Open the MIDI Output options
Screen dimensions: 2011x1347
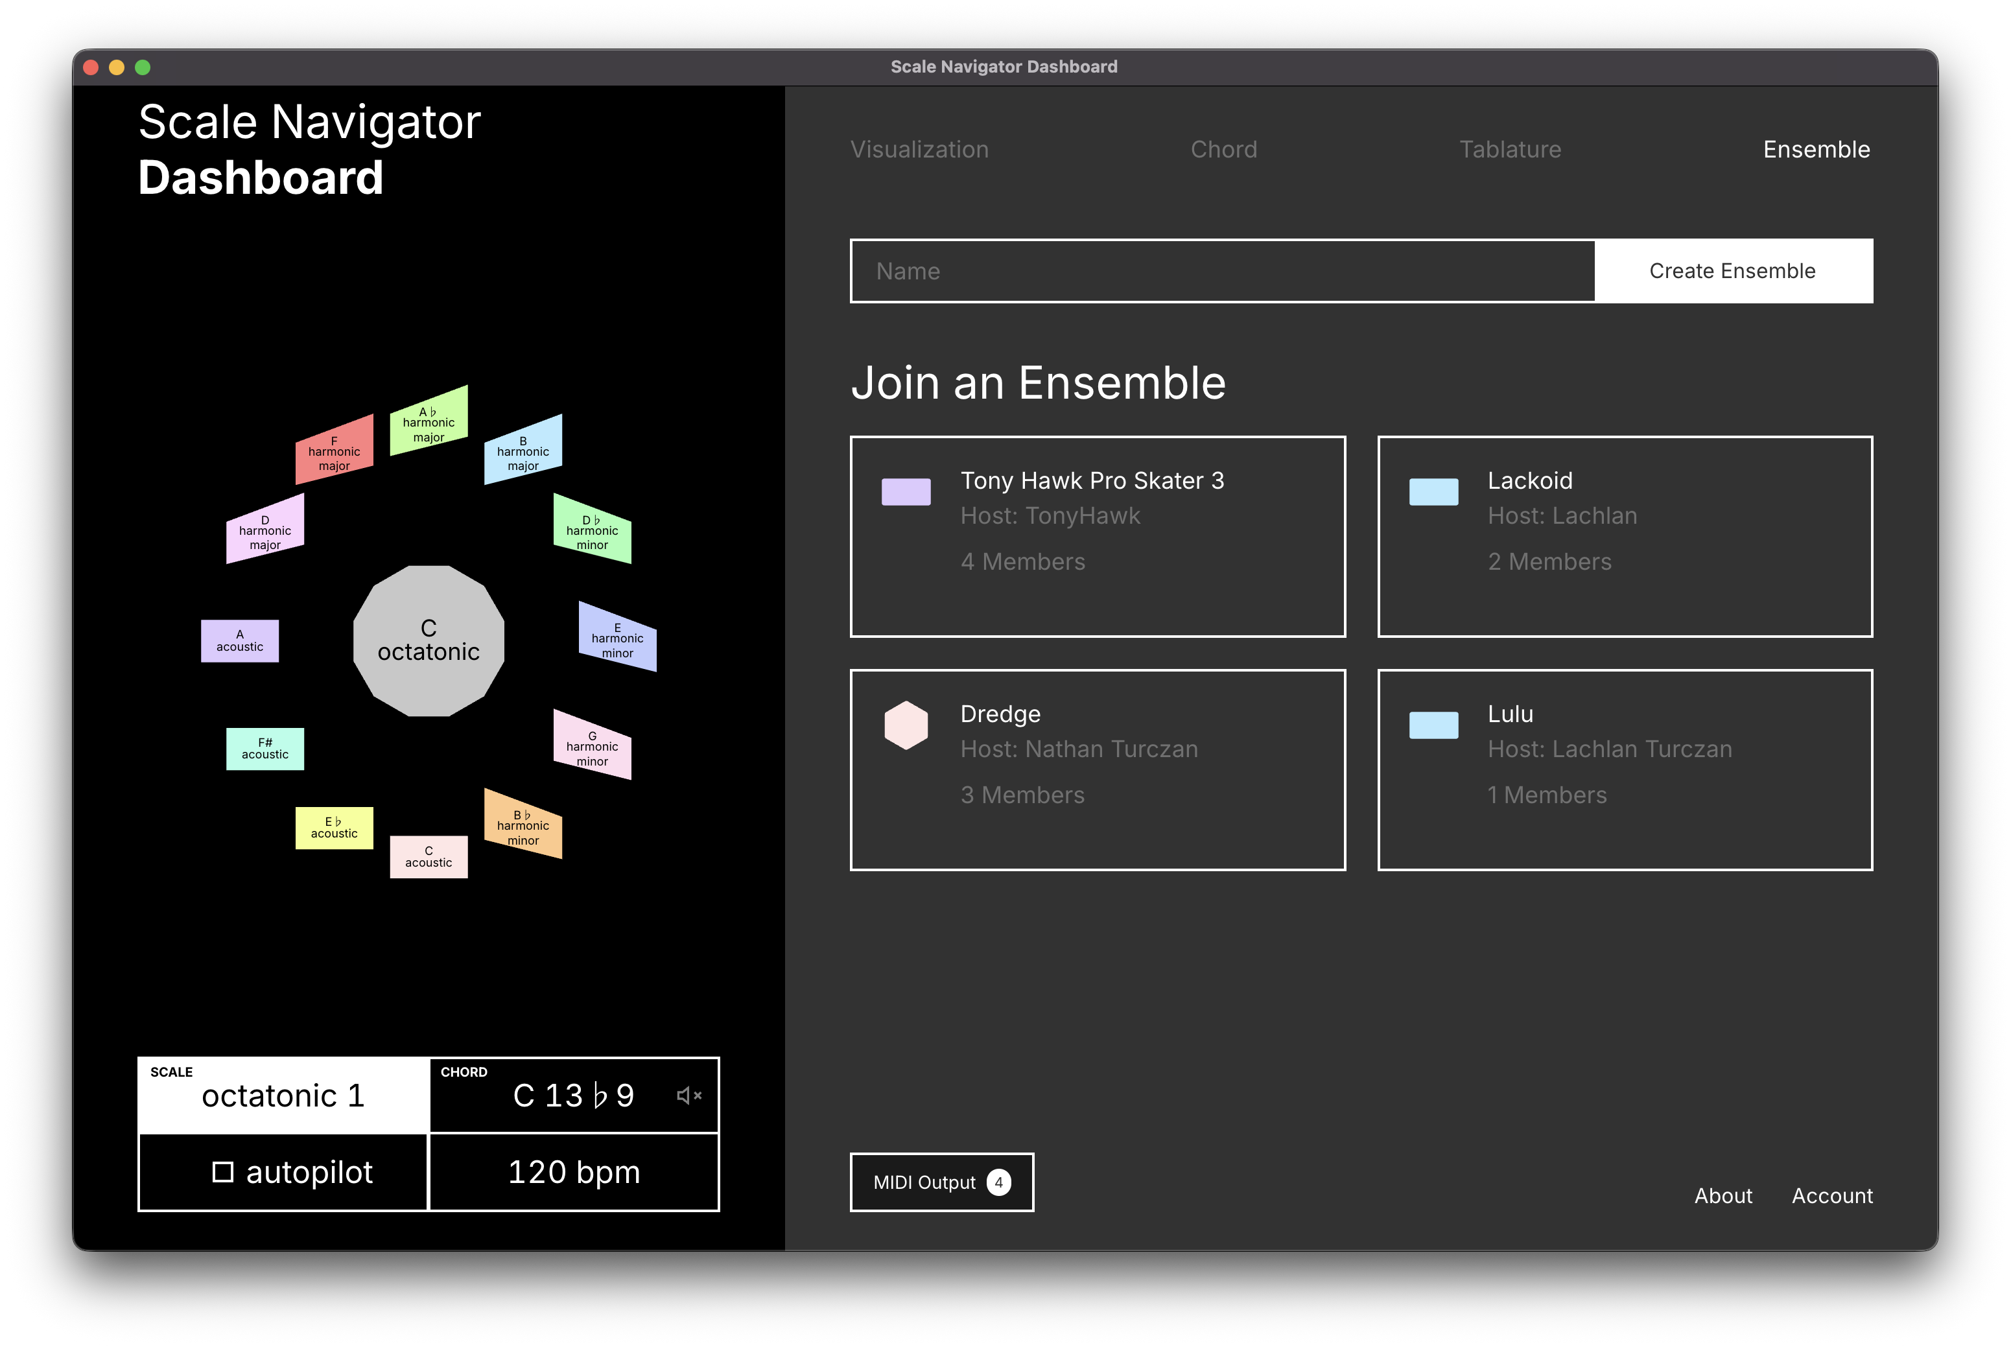click(941, 1182)
